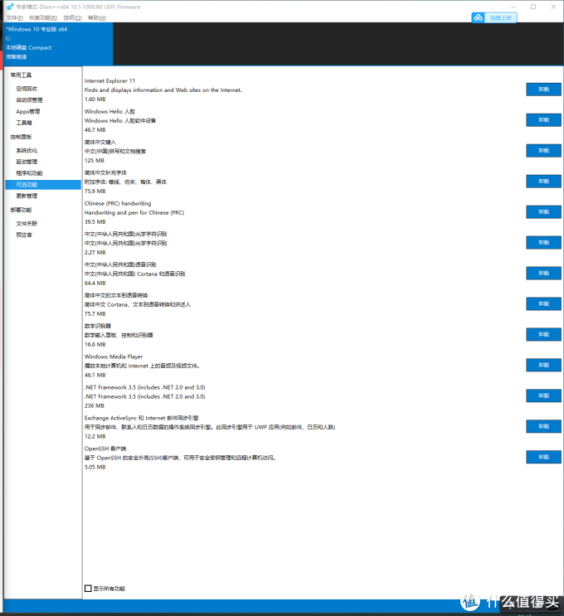This screenshot has width=564, height=616.
Task: Close the Dism++ window
Action: click(x=553, y=7)
